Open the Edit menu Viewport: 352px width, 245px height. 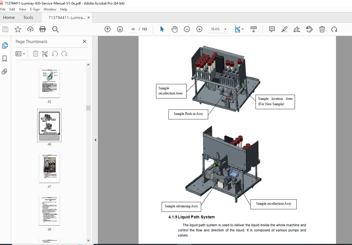[12, 9]
